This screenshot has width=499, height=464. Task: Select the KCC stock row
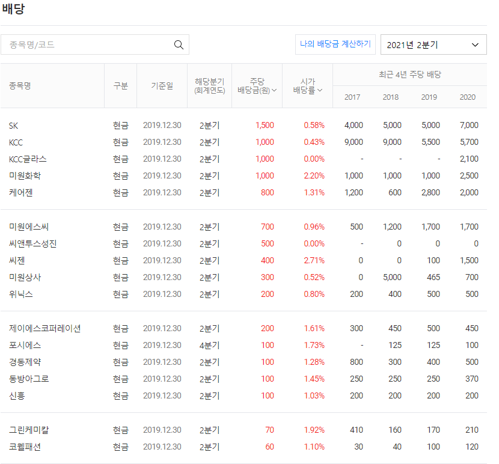coord(16,142)
